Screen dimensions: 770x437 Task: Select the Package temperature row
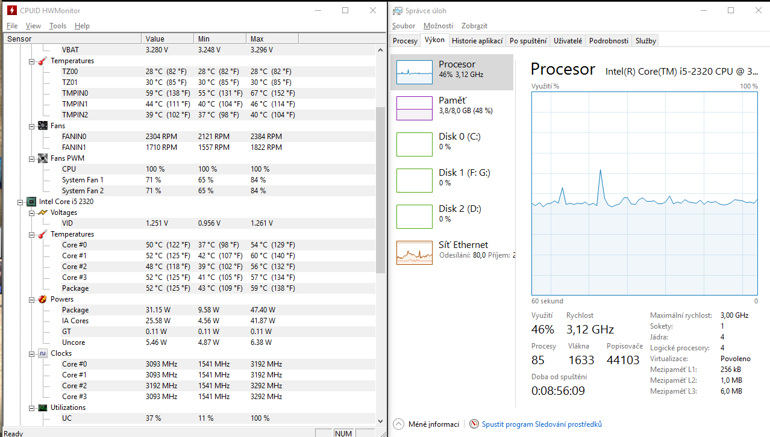coord(189,288)
